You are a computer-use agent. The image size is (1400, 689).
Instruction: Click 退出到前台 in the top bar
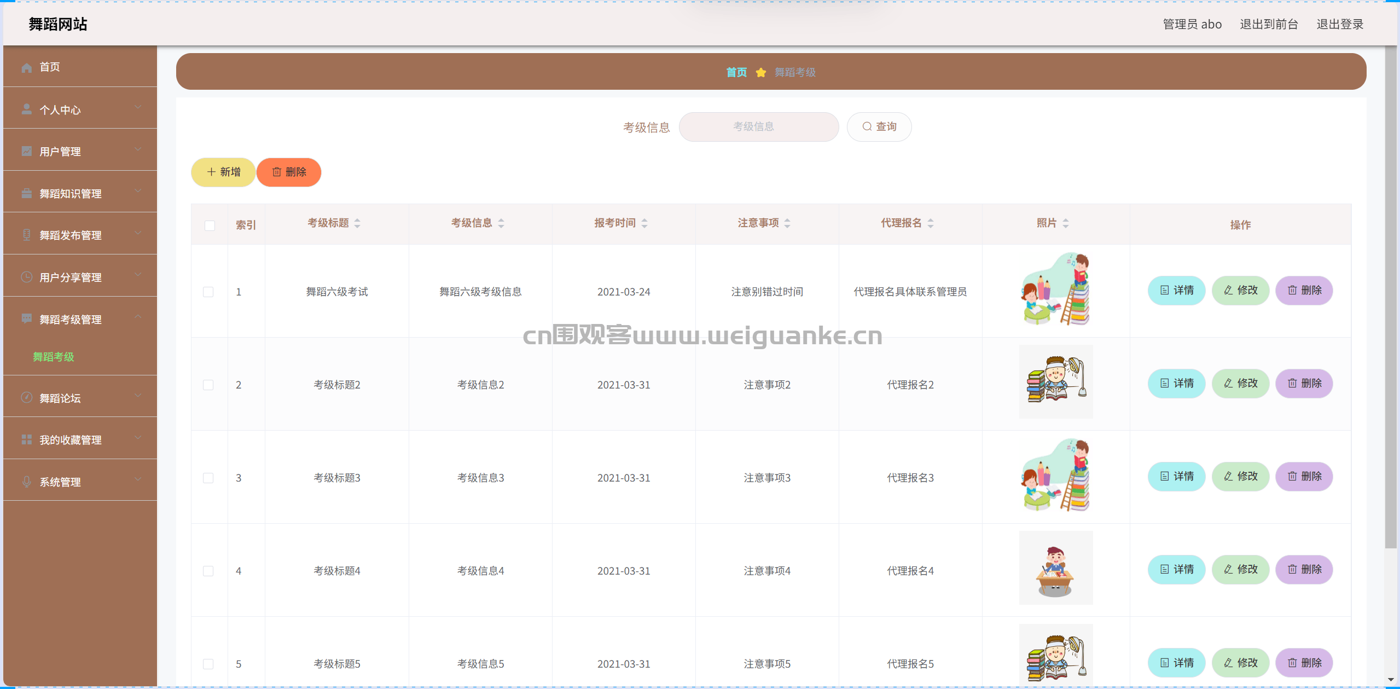(x=1269, y=24)
